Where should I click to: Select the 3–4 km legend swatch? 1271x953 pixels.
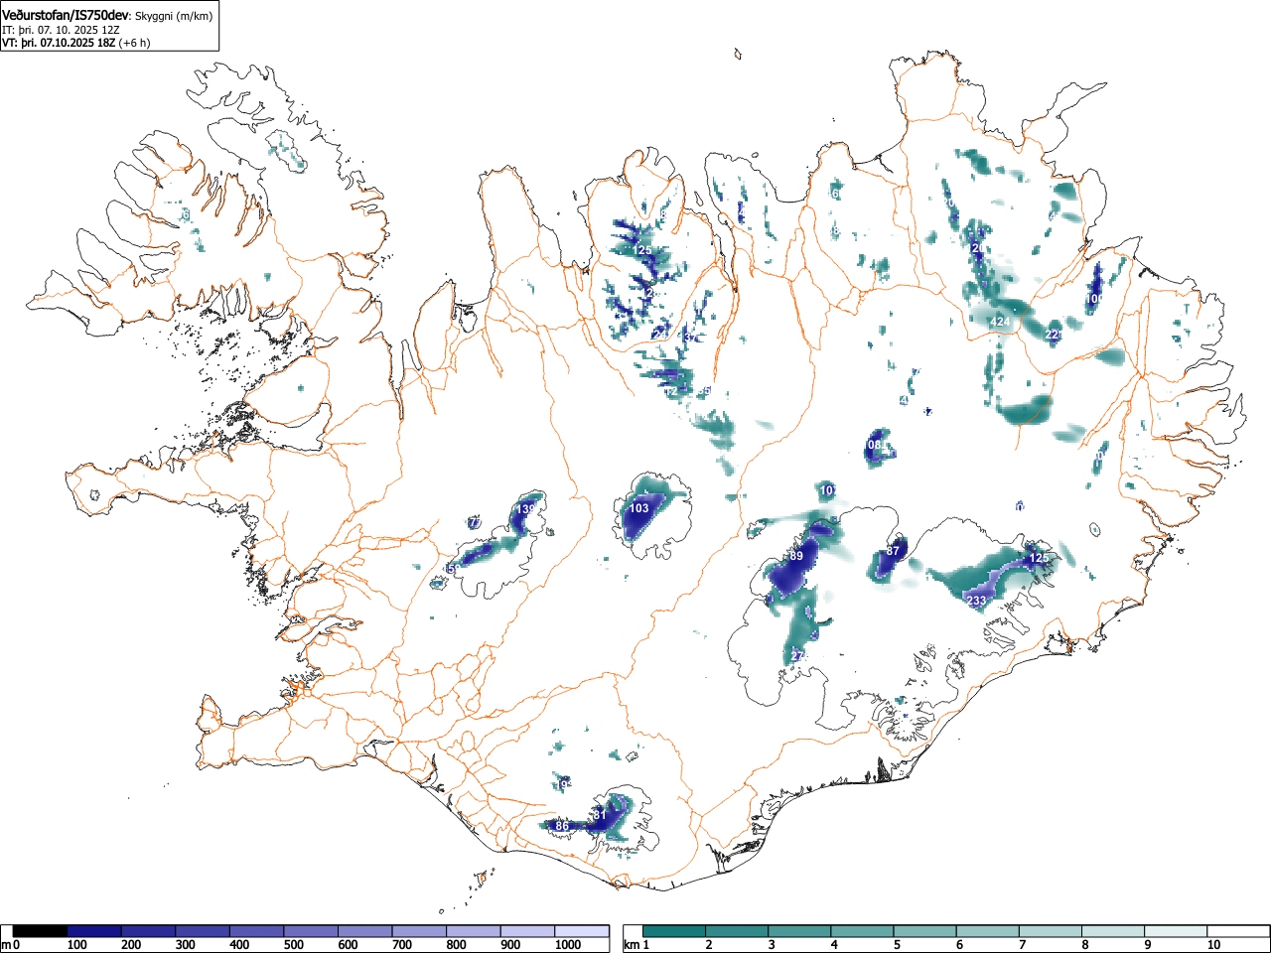point(799,931)
